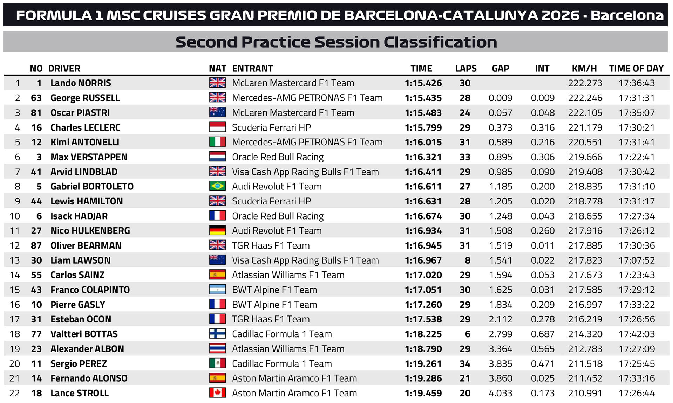Image resolution: width=673 pixels, height=403 pixels.
Task: Click the Brazilian flag next to Gabriel Bortoleto
Action: click(x=217, y=186)
